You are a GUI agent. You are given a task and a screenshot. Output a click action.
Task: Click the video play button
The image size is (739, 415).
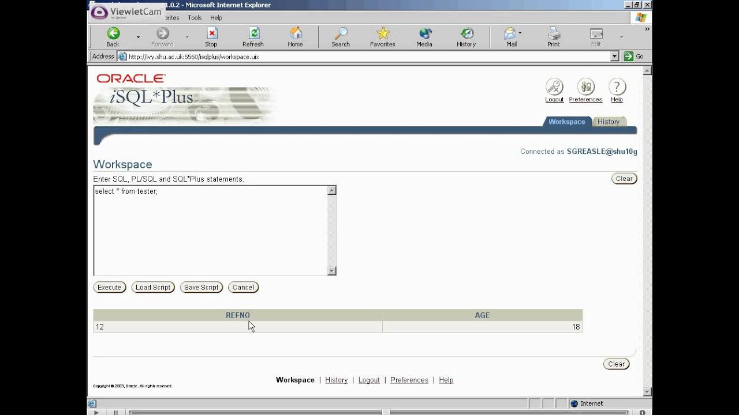[x=96, y=412]
